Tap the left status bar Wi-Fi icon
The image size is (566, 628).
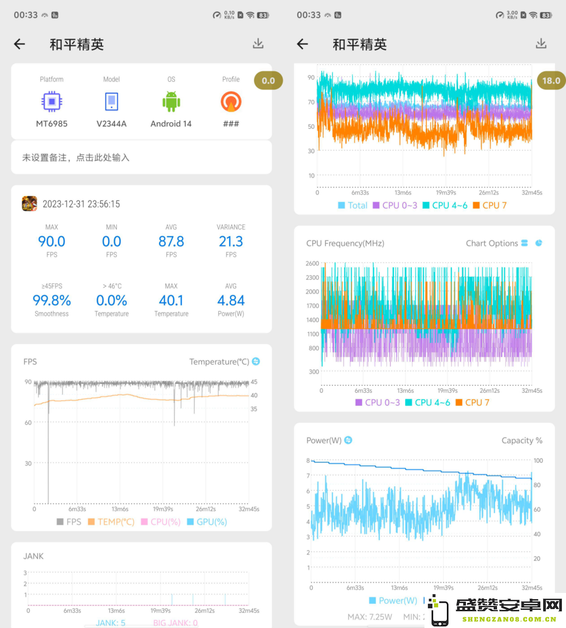(x=250, y=15)
